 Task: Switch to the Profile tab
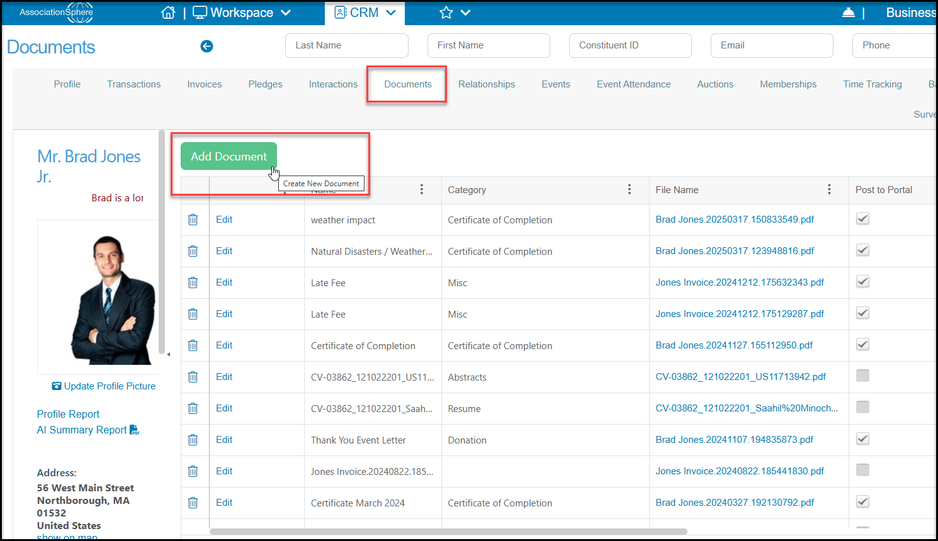pos(67,84)
